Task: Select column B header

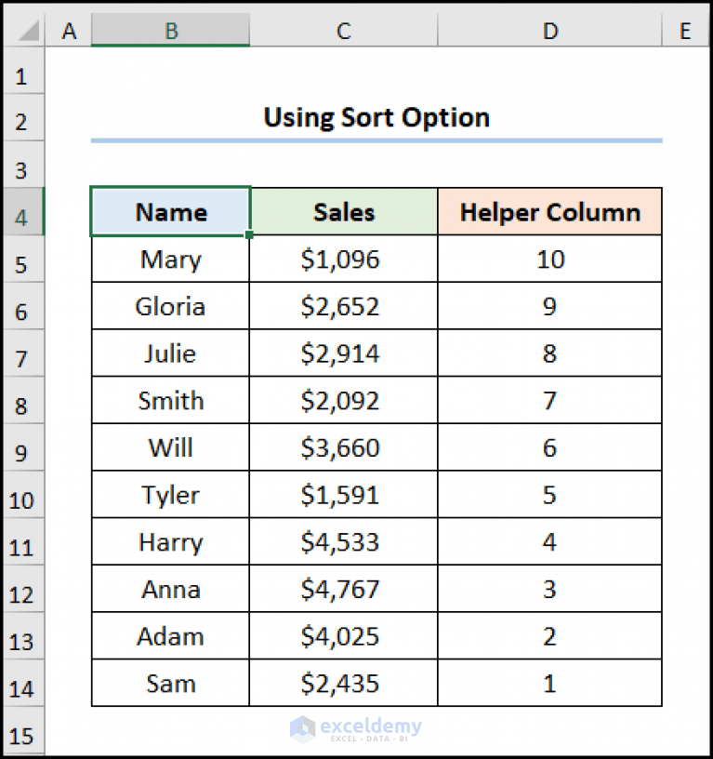Action: pos(170,31)
